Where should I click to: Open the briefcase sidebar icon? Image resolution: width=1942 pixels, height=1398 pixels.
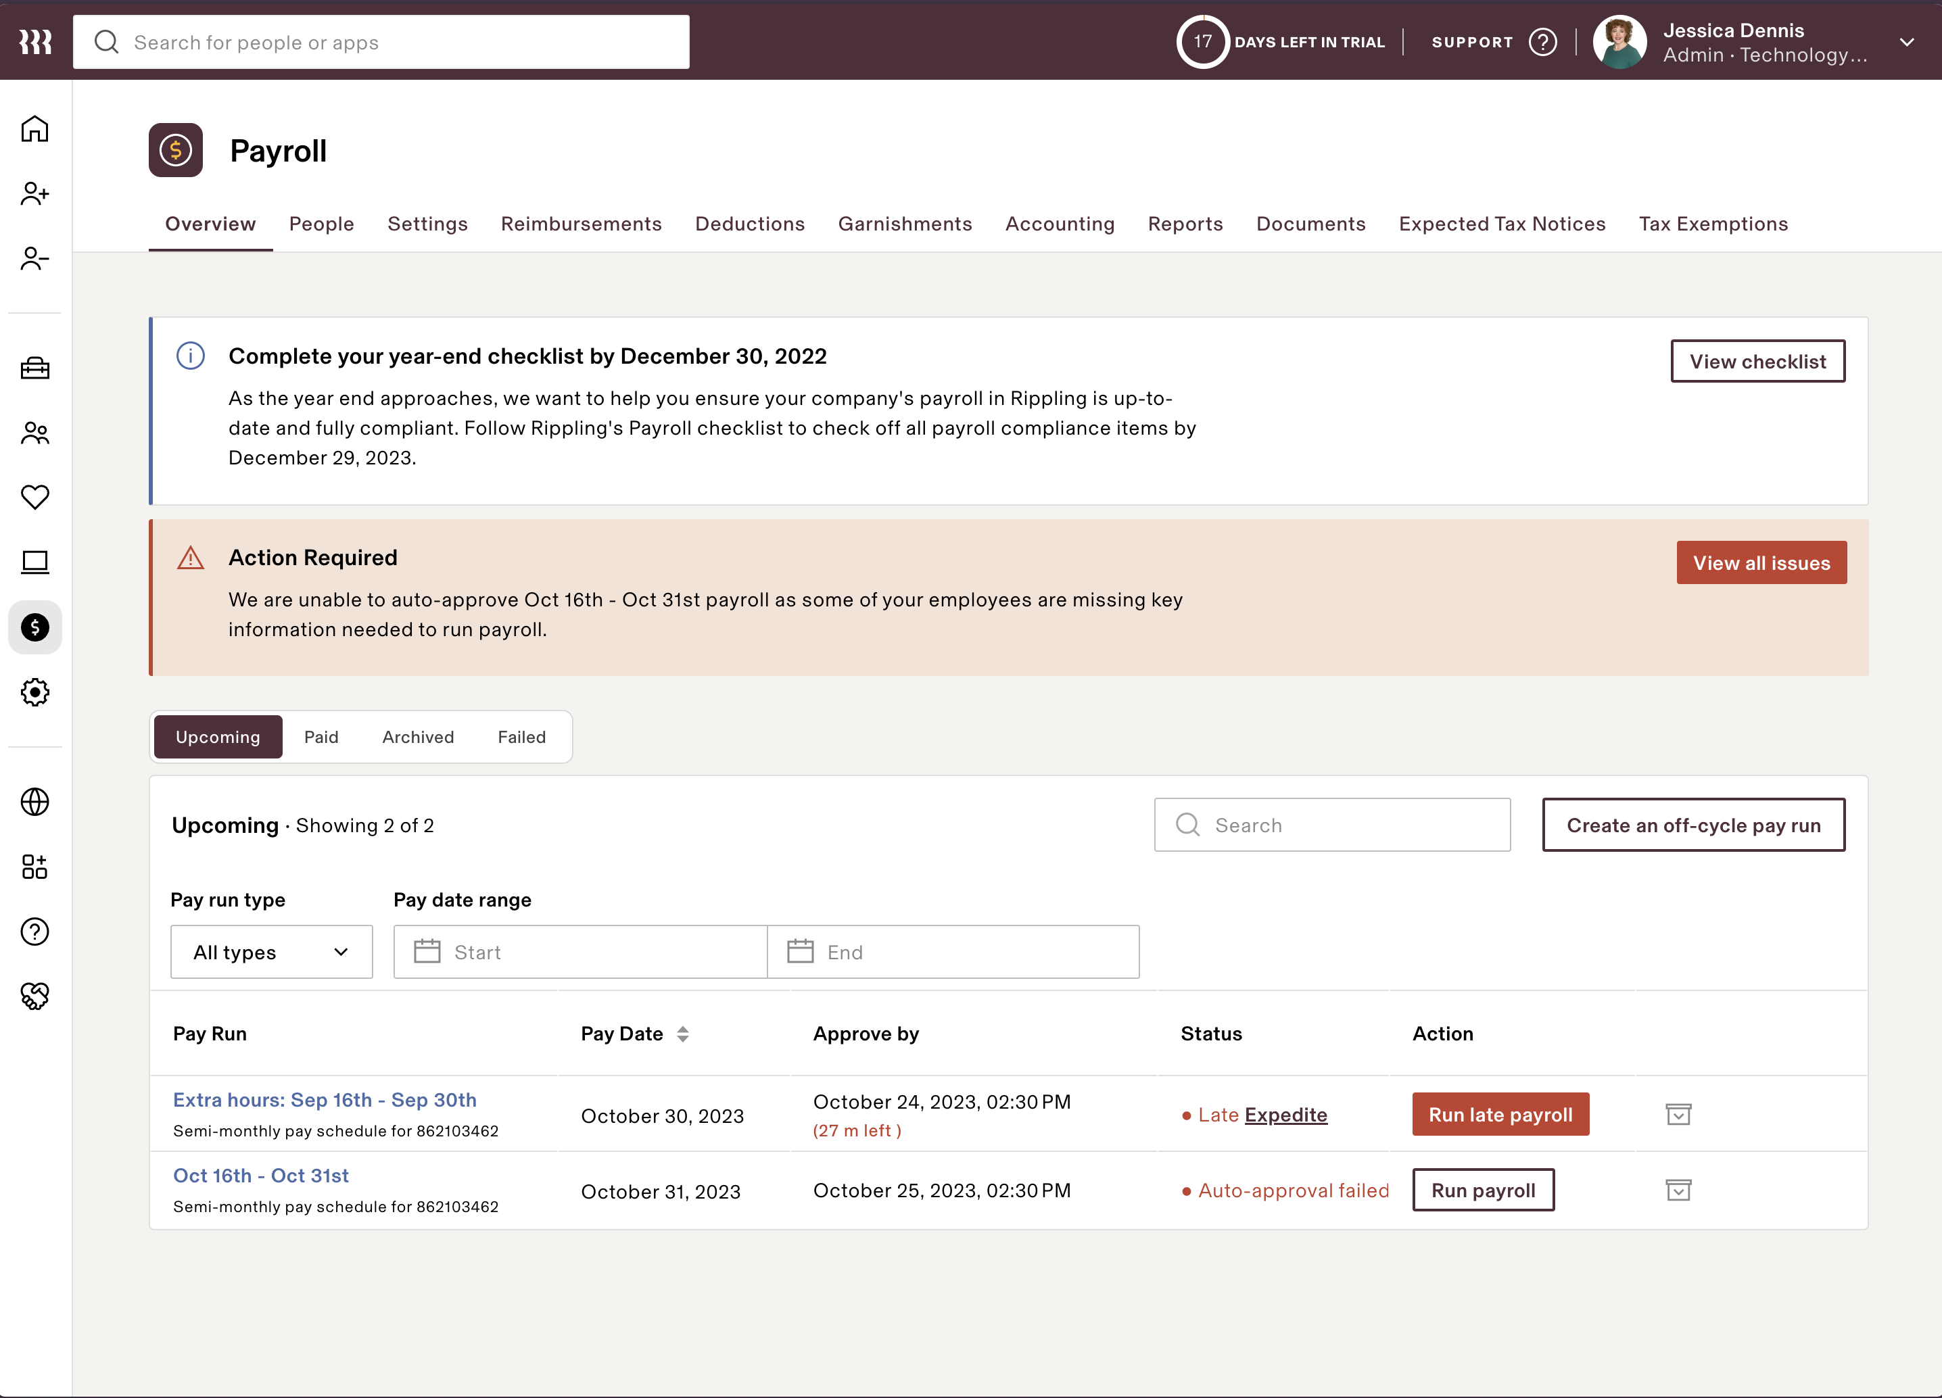(x=35, y=368)
